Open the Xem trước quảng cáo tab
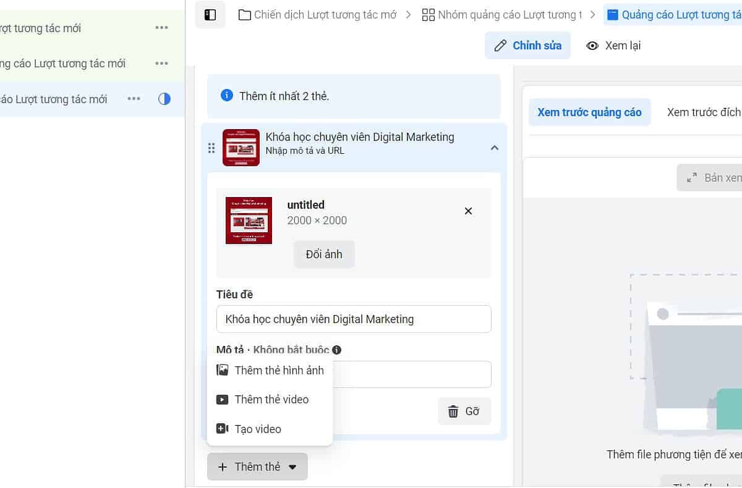This screenshot has height=488, width=742. tap(589, 112)
